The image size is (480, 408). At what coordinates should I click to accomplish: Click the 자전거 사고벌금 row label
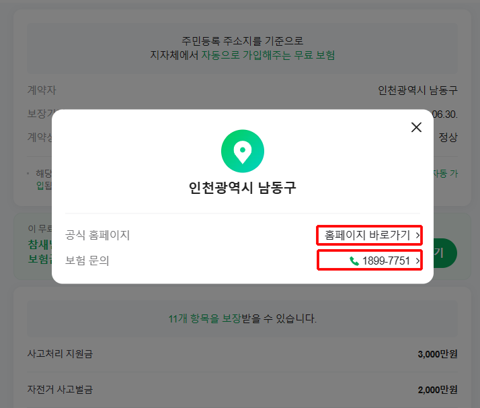(60, 390)
